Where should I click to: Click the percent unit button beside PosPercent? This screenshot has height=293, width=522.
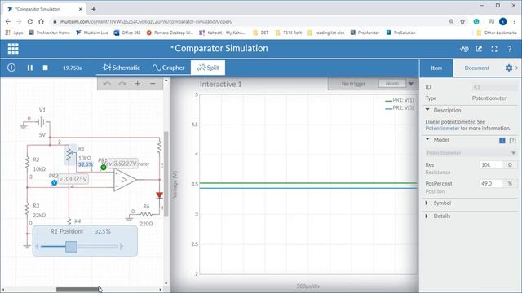tap(510, 183)
